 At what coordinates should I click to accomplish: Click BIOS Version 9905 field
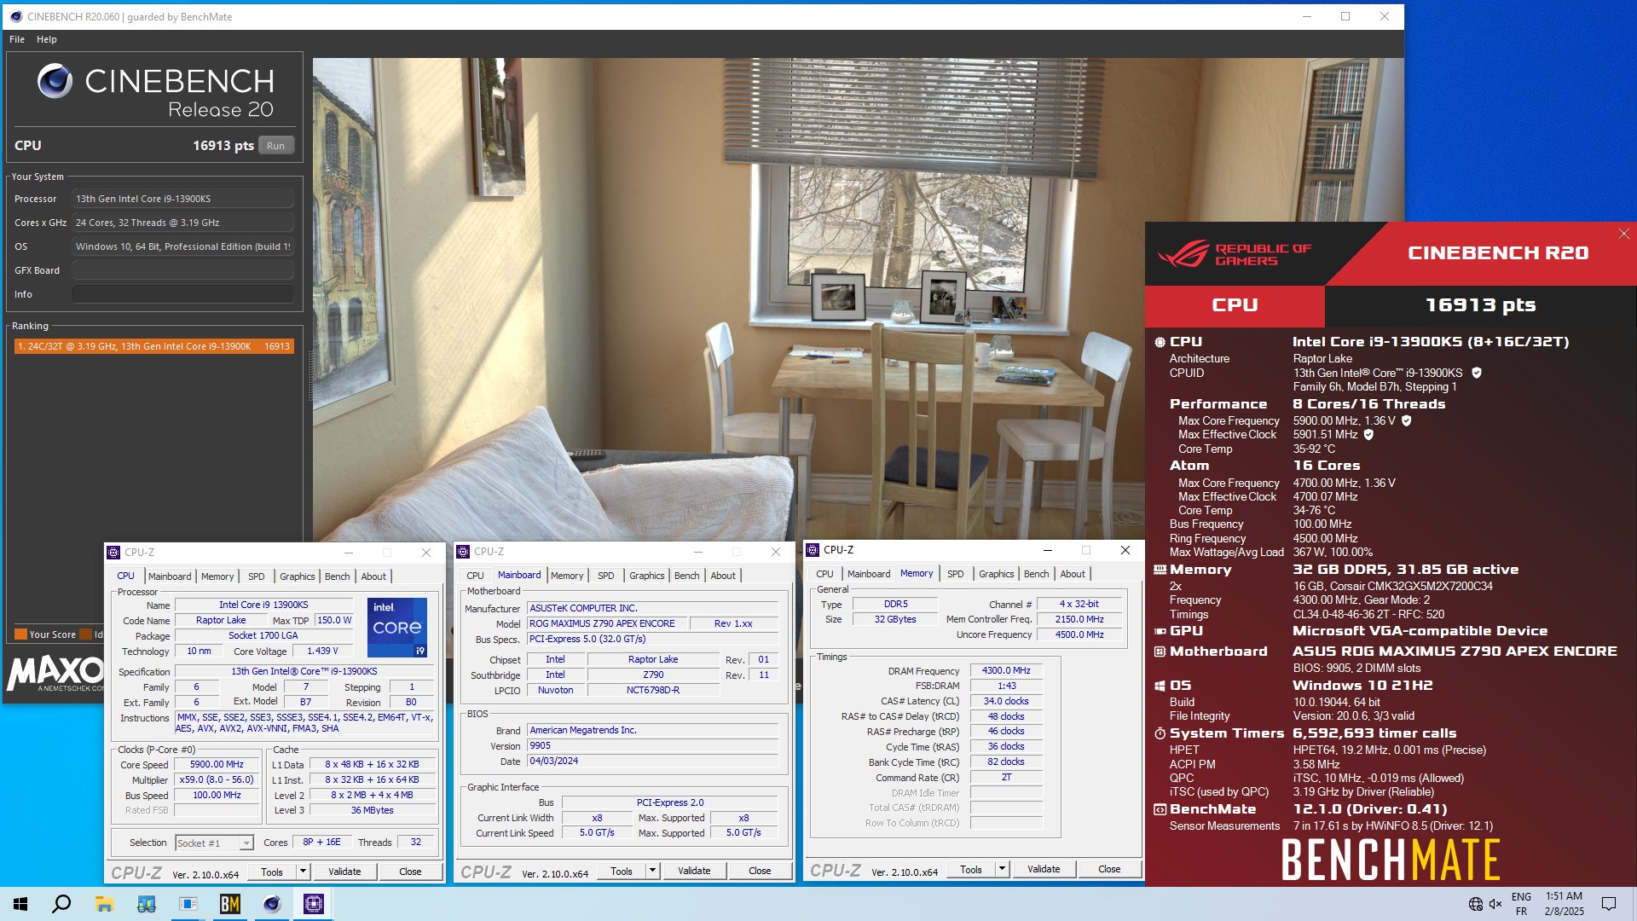coord(652,745)
